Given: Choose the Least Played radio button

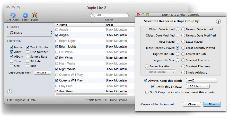Looking at the screenshot, I should tap(183, 42).
